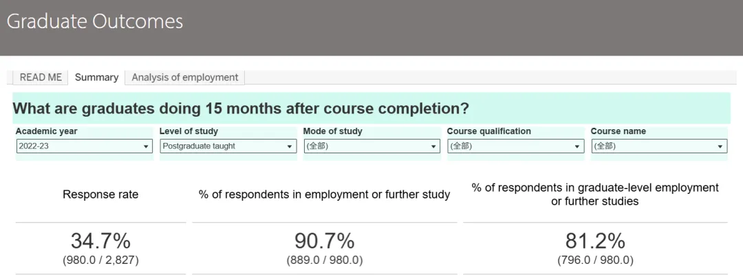Click the (889.0 / 980.0) count text
The width and height of the screenshot is (743, 277).
click(x=325, y=261)
